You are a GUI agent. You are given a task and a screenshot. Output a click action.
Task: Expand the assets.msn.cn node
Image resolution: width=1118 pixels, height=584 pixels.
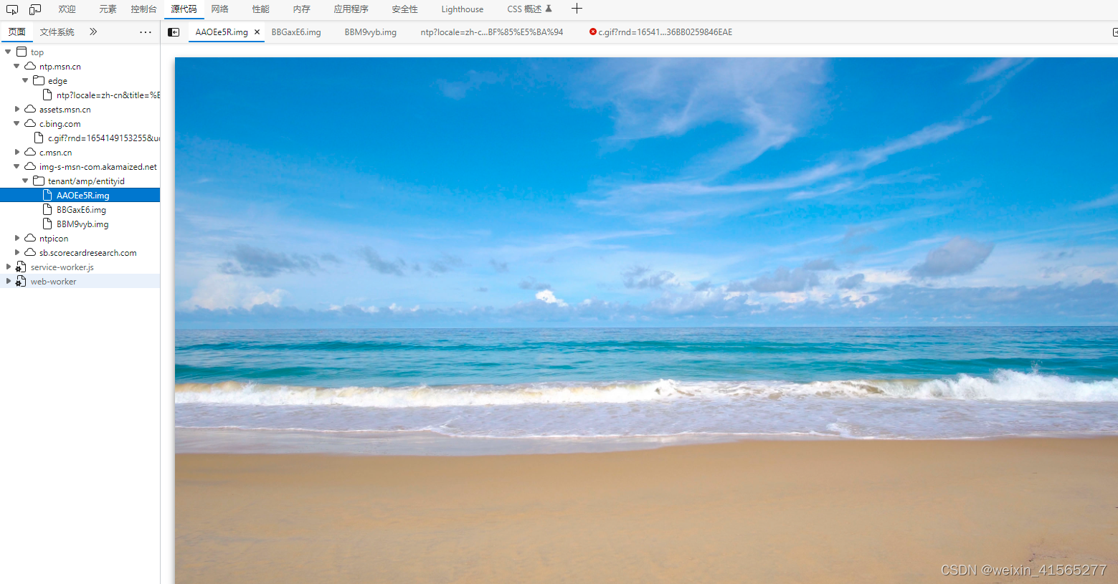[x=16, y=109]
